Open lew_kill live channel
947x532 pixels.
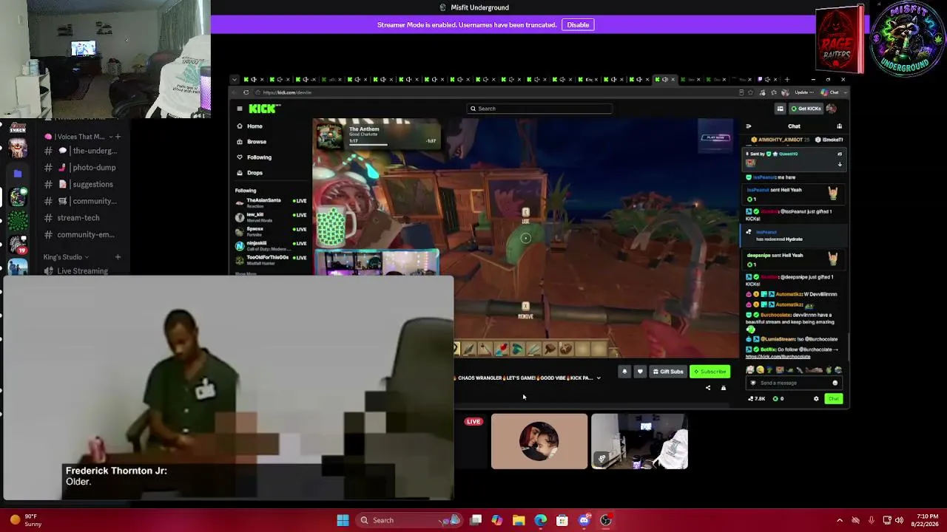click(271, 216)
